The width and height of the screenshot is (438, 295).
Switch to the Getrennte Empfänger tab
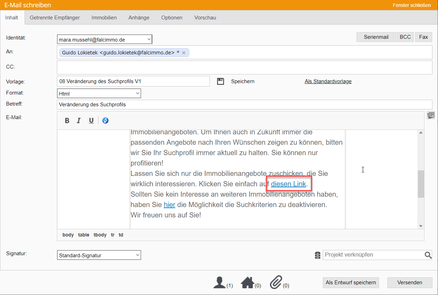55,18
